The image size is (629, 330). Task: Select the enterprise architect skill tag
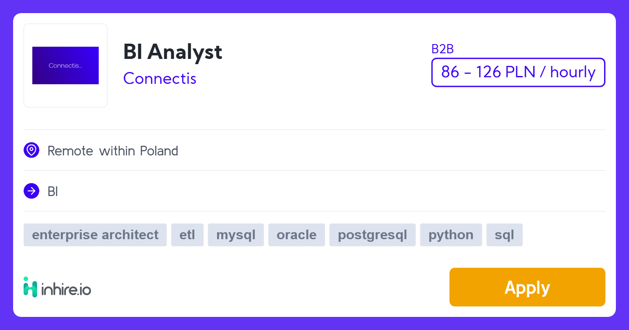(95, 235)
